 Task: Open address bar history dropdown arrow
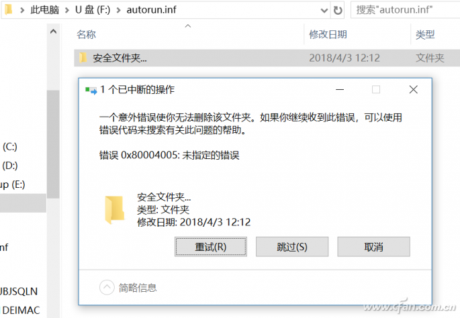pos(324,11)
